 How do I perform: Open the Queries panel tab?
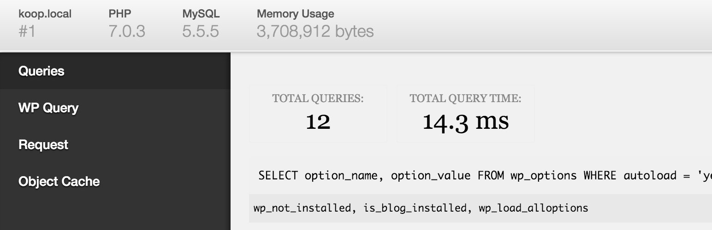[42, 71]
